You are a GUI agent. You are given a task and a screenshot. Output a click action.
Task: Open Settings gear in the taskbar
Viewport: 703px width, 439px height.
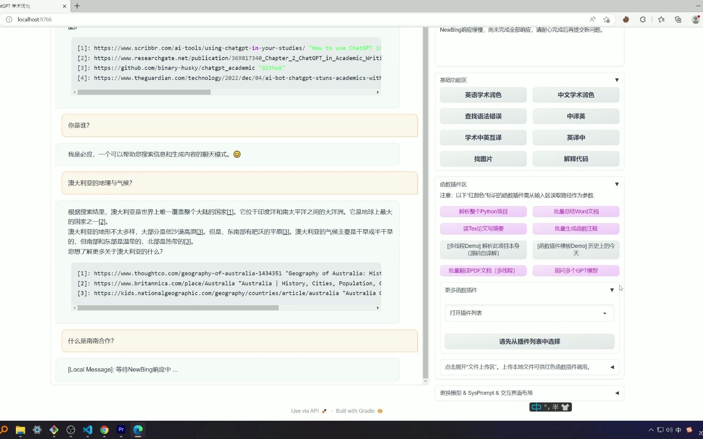point(37,430)
